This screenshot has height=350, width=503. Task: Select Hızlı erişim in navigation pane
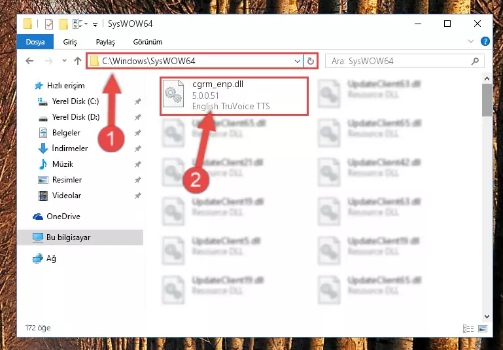pos(66,86)
